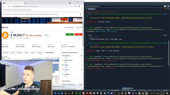Open the calendar icon beside date range
This screenshot has height=95, width=170.
click(x=58, y=58)
